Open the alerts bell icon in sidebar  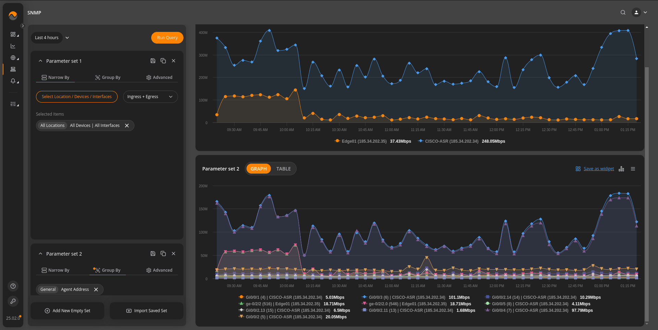click(x=13, y=81)
